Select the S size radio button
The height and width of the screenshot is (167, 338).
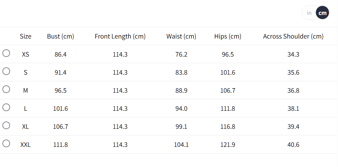click(x=6, y=72)
